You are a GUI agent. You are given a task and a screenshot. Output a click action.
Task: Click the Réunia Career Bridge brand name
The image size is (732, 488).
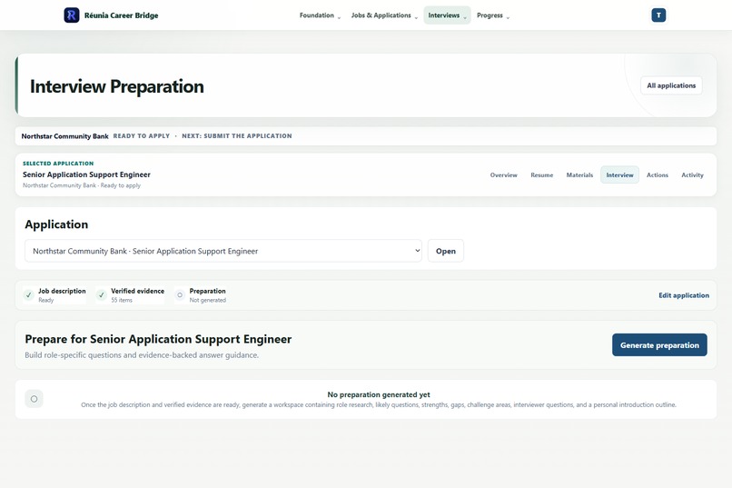click(121, 15)
